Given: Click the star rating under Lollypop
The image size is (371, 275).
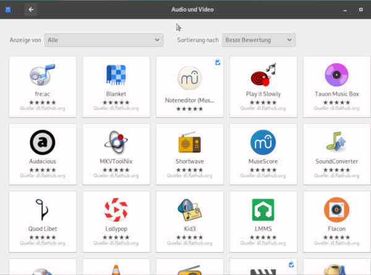Looking at the screenshot, I should pyautogui.click(x=116, y=237).
